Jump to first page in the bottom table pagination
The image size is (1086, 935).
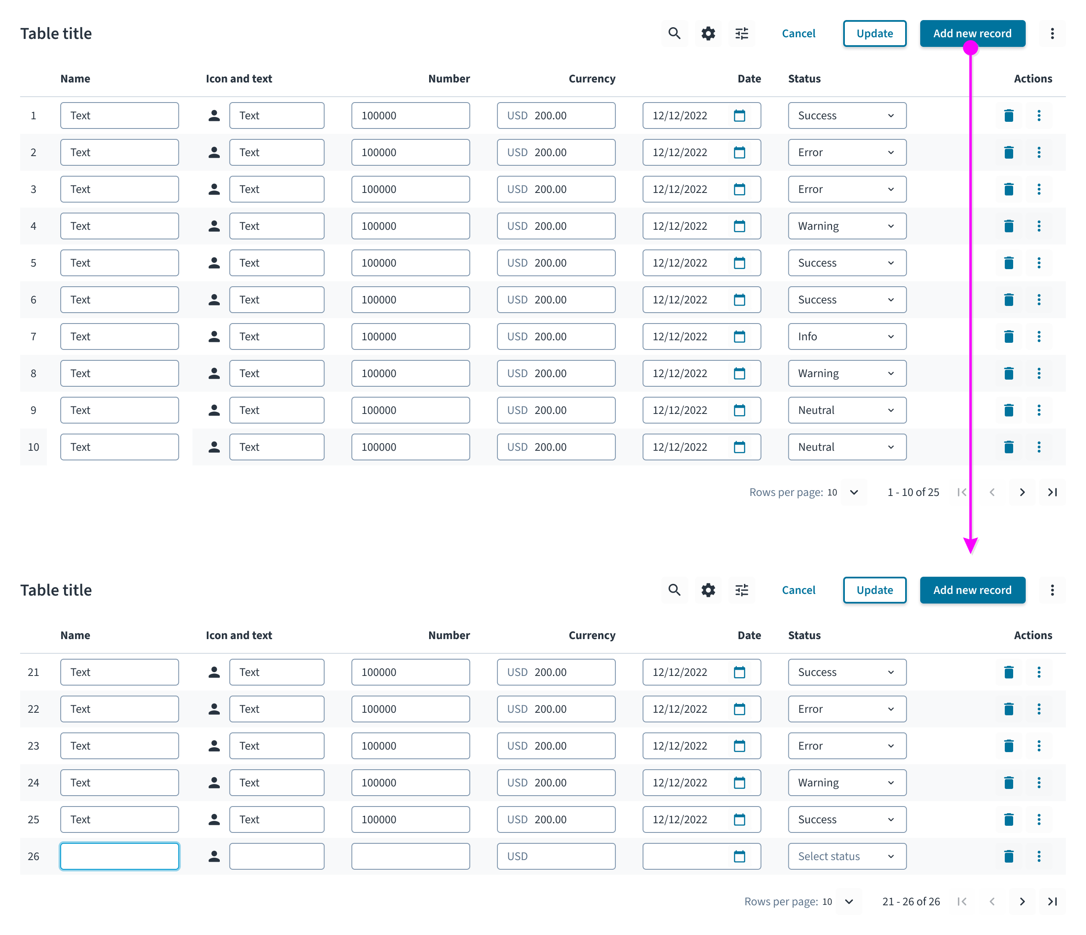pyautogui.click(x=961, y=902)
